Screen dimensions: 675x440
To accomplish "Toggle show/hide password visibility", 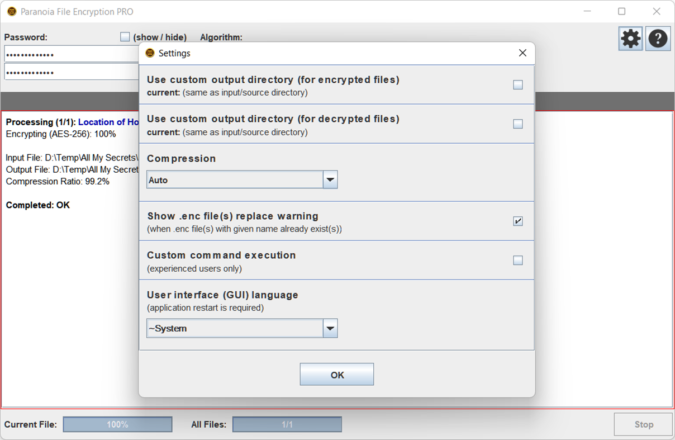I will 125,36.
